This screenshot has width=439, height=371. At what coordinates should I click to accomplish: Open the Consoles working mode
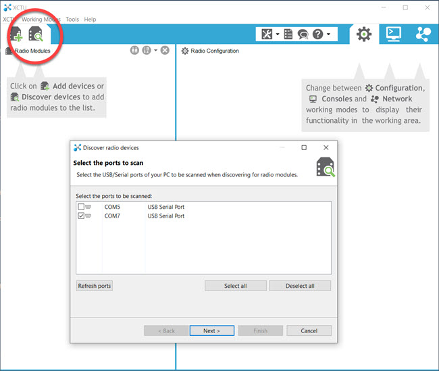(x=393, y=34)
